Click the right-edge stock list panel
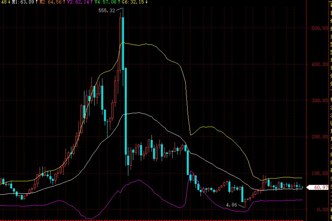Screen dimensions: 332x221 pos(330,110)
